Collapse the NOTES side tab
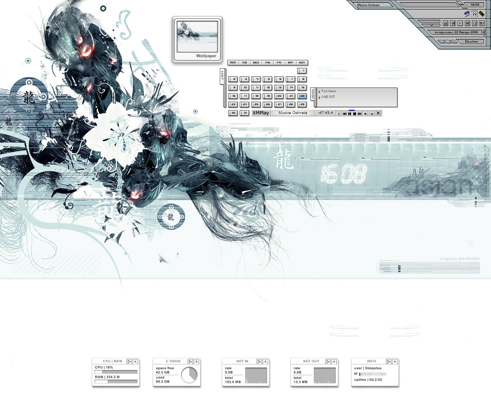The image size is (491, 393). 313,94
